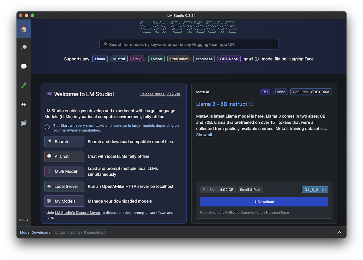Click the File Size 4.92 GB label
The height and width of the screenshot is (260, 363).
tap(218, 190)
